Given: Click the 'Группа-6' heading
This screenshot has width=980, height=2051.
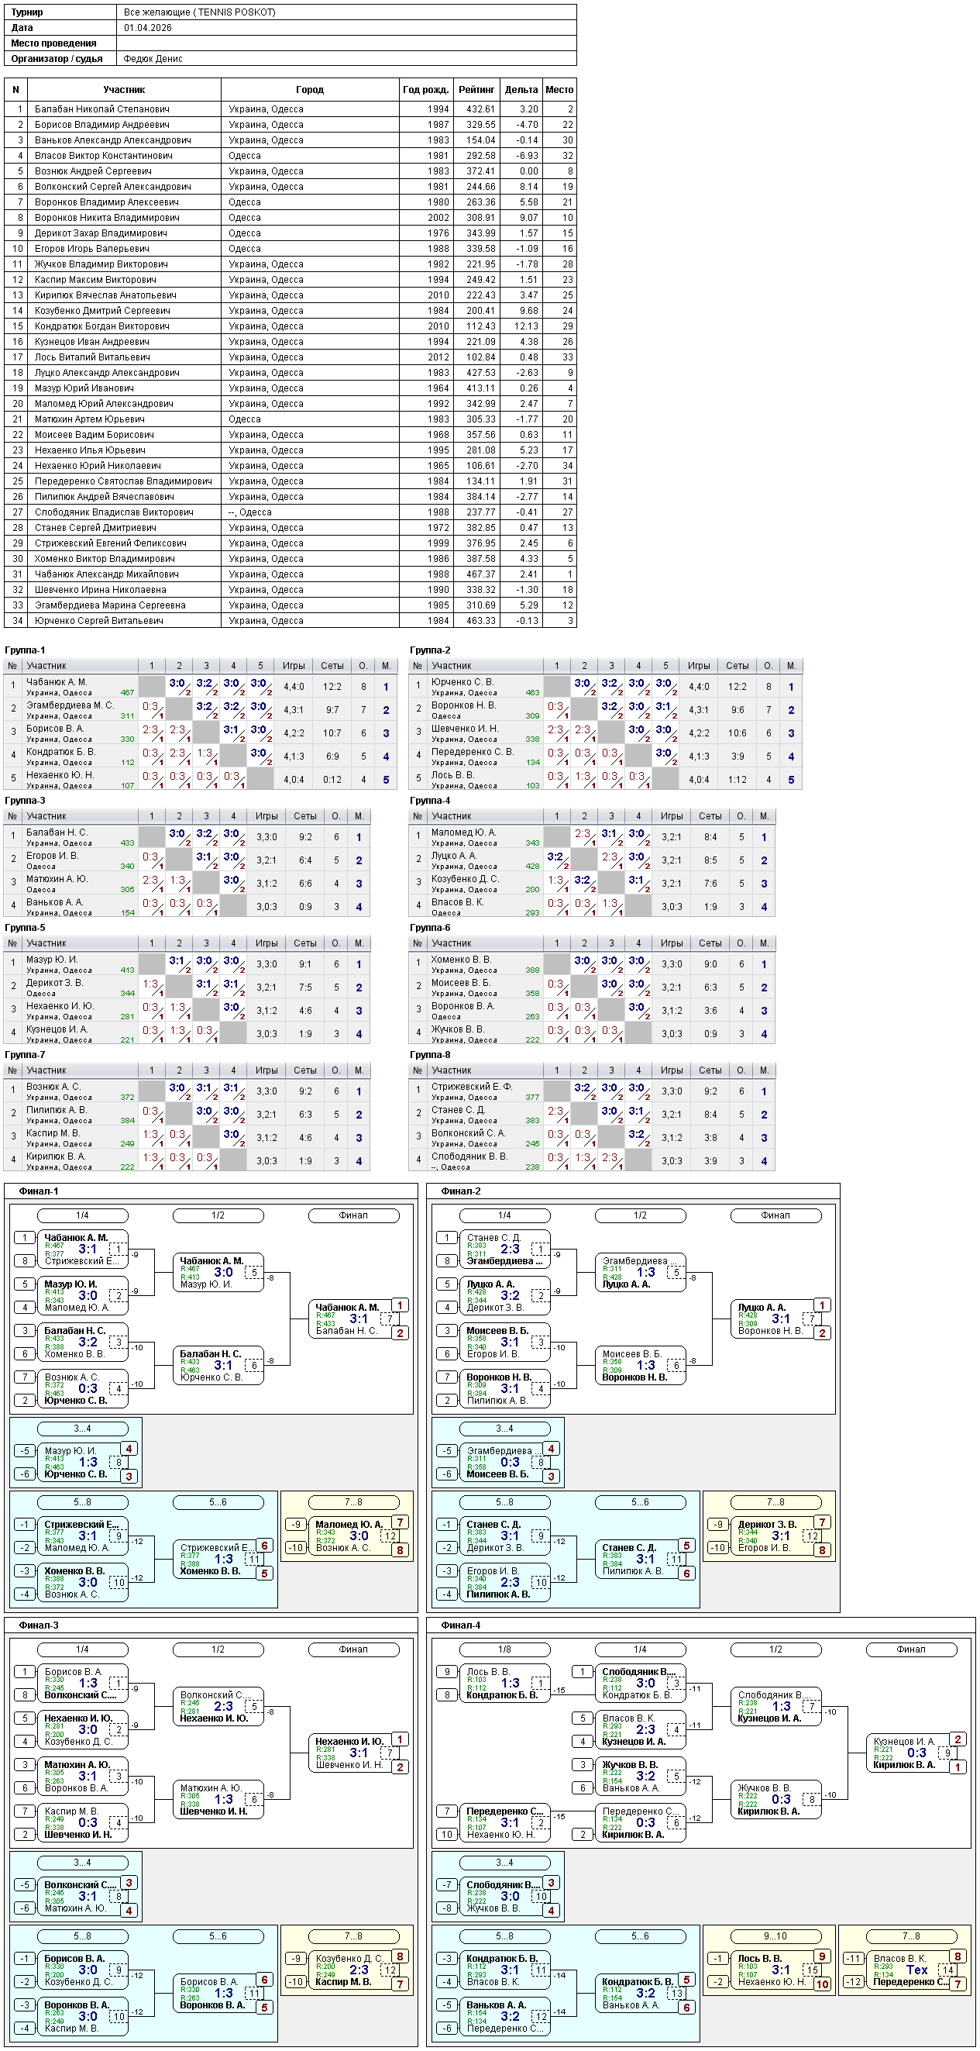Looking at the screenshot, I should (x=430, y=928).
